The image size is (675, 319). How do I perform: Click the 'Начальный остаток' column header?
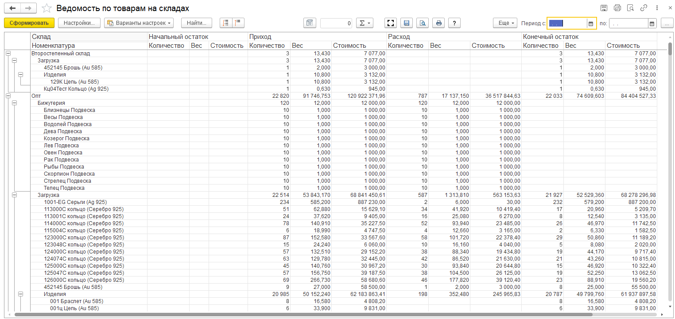198,37
